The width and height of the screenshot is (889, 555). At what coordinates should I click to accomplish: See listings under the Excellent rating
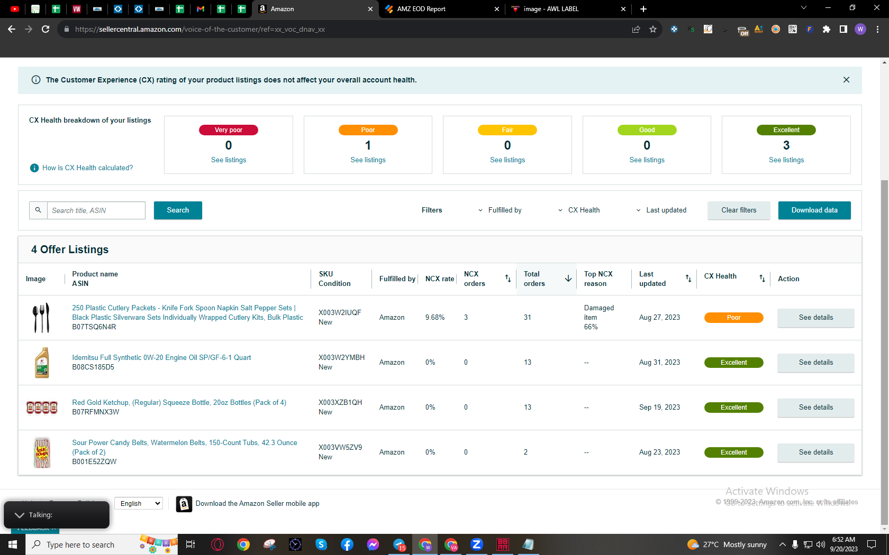tap(786, 160)
